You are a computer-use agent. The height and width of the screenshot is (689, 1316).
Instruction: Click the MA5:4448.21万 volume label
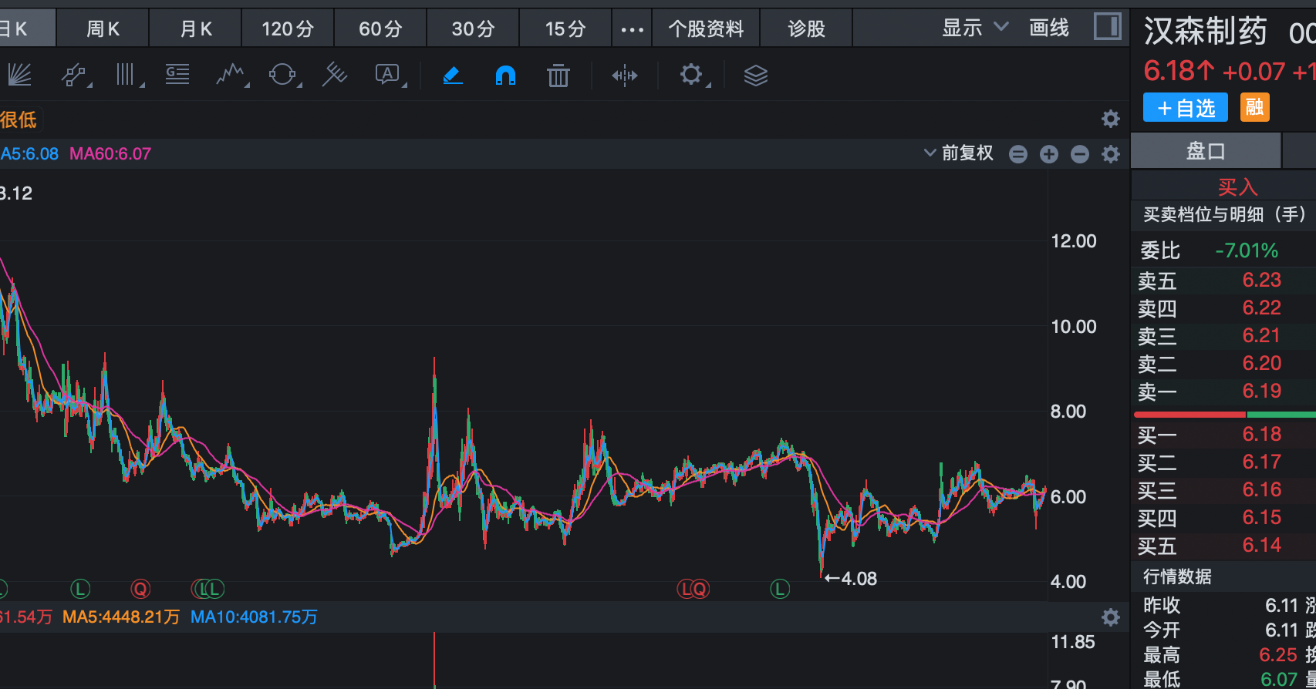[121, 617]
